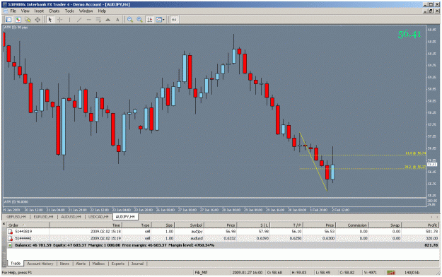Open the Templates dropdown arrow
This screenshot has height=277, width=442.
pos(163,20)
